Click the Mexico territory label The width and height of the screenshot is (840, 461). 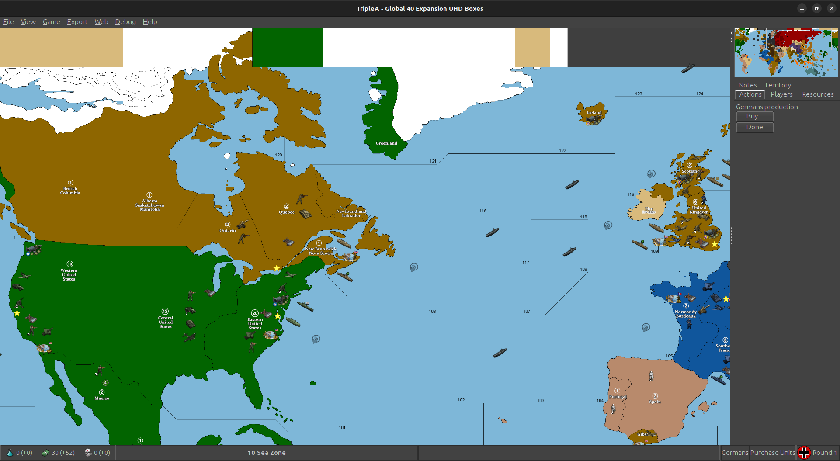102,398
